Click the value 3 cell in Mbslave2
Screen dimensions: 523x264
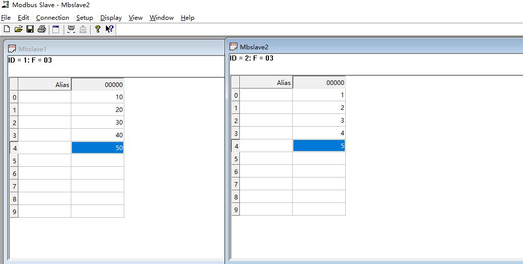tap(319, 121)
